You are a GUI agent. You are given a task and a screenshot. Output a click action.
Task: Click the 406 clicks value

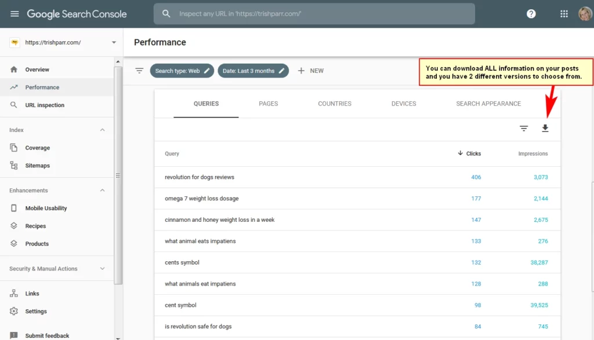[x=476, y=177]
